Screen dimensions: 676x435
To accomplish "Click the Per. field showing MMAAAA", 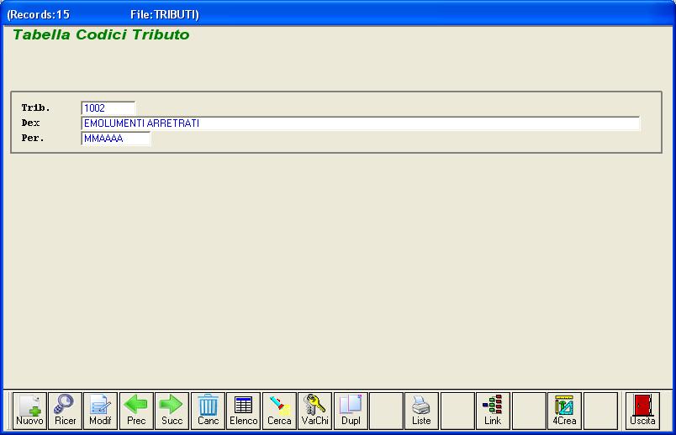I will [115, 139].
